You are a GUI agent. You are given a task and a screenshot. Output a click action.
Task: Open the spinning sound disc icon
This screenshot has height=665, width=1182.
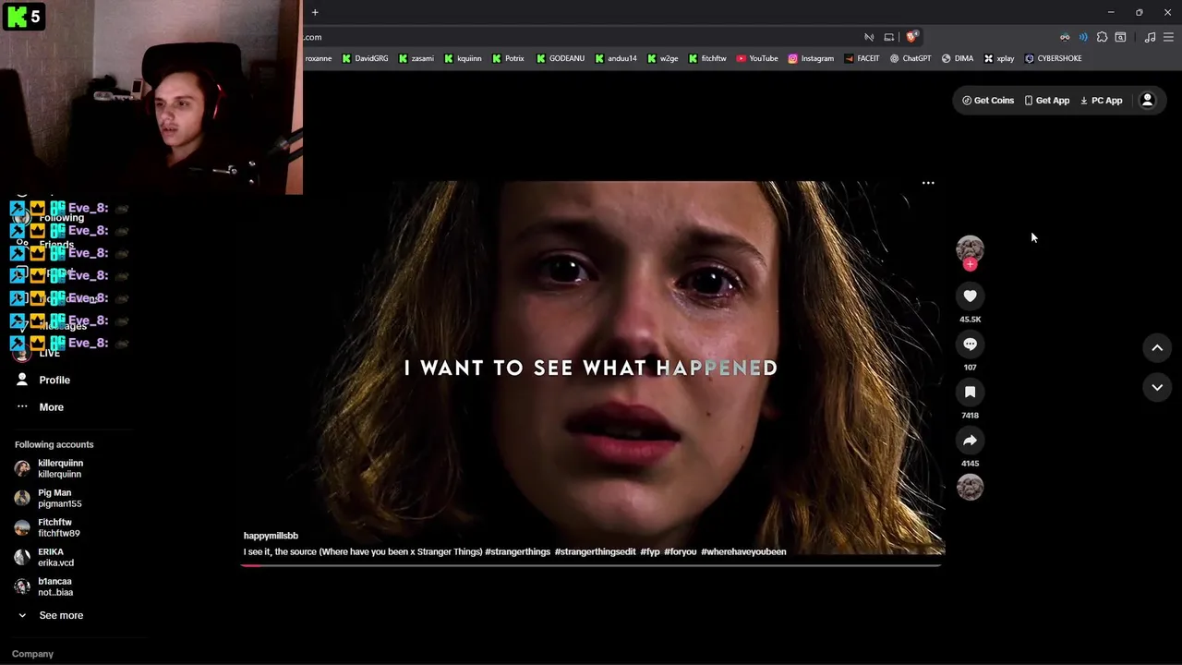point(970,487)
